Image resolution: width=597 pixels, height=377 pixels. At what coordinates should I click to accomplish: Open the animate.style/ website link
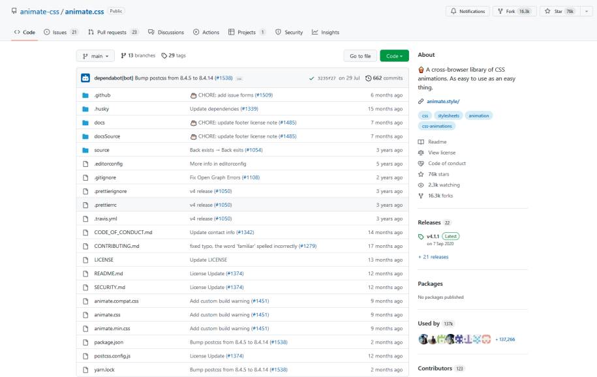[x=443, y=101]
